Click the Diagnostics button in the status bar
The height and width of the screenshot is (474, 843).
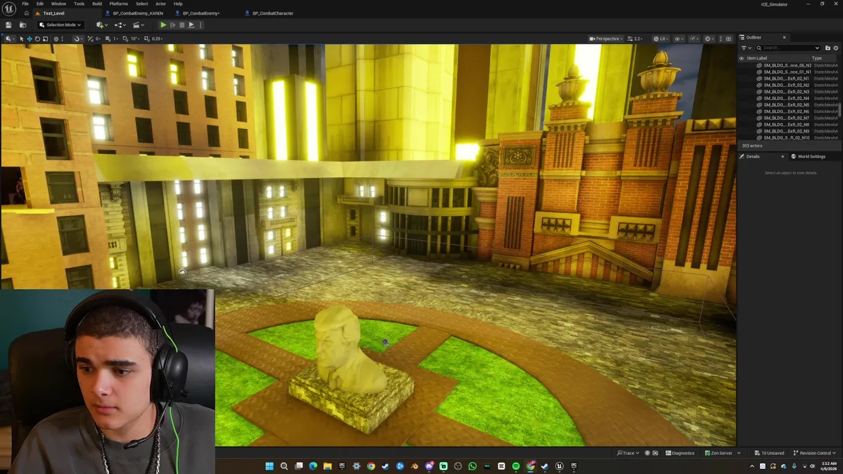(x=680, y=453)
